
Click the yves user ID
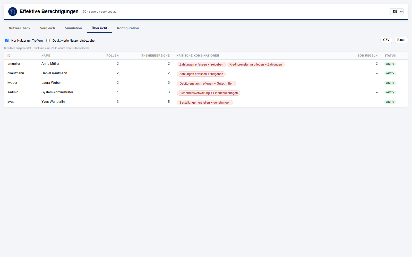(11, 102)
